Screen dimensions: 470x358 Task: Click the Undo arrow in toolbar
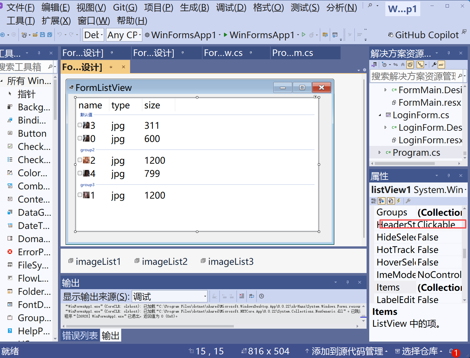click(x=60, y=34)
